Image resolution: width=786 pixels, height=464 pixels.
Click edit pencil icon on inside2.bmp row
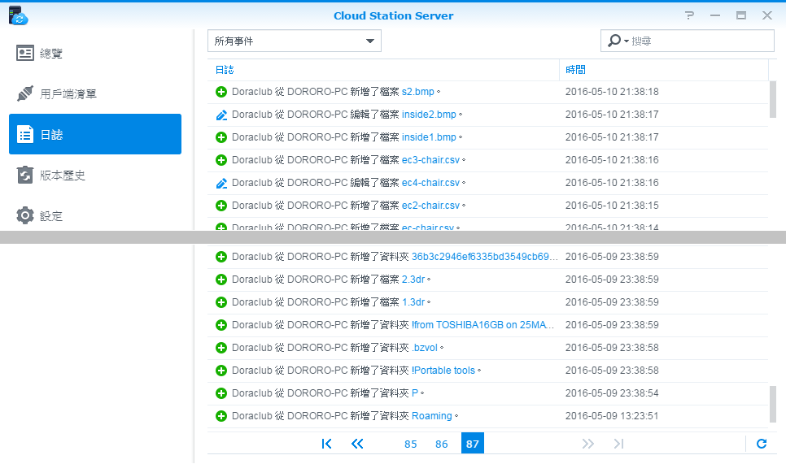click(221, 115)
